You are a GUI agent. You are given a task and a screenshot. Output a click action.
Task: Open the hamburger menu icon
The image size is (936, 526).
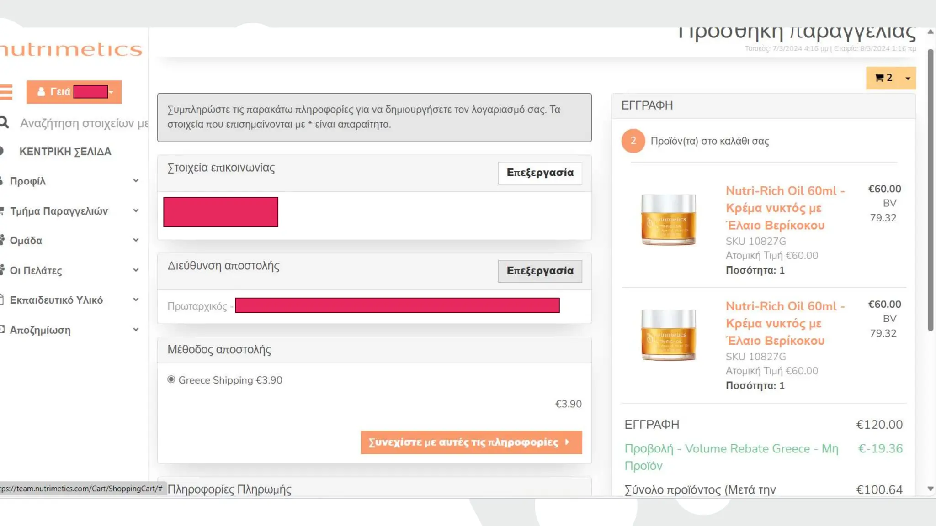pyautogui.click(x=6, y=92)
